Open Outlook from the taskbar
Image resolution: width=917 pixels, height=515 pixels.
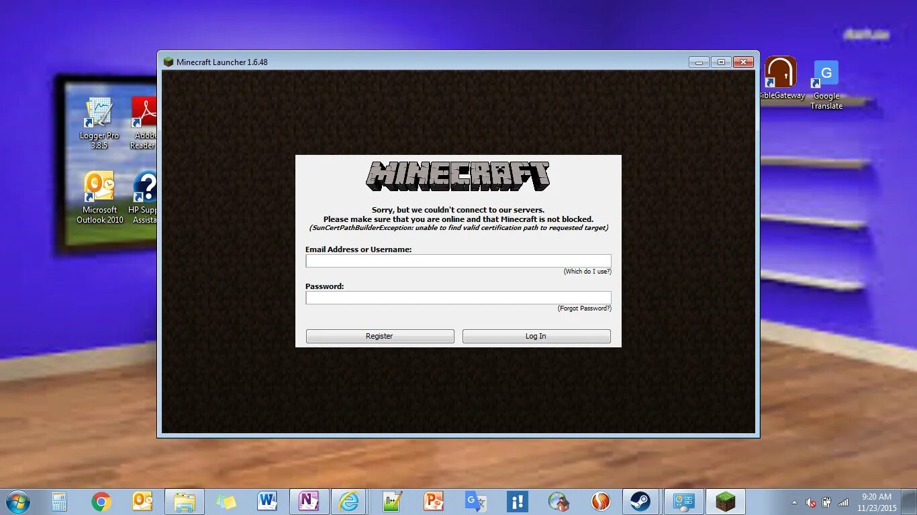click(x=143, y=502)
